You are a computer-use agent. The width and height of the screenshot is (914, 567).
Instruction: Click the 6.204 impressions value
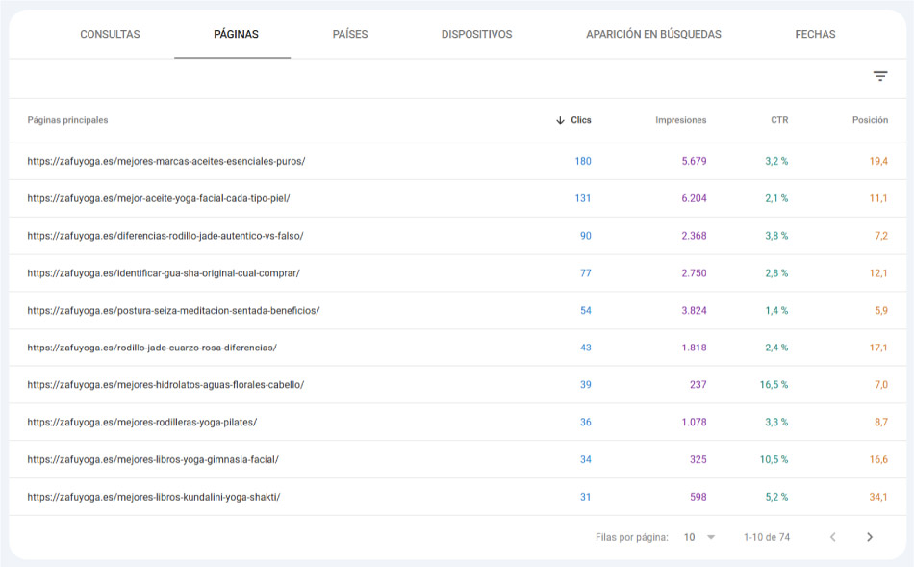pyautogui.click(x=694, y=198)
